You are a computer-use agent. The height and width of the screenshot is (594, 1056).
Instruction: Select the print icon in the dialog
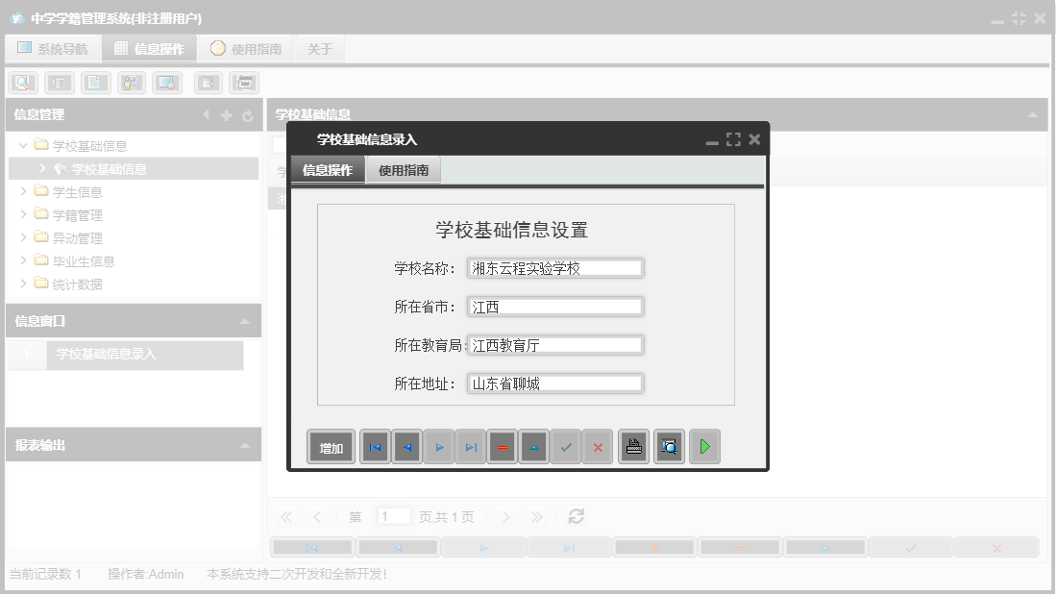(633, 446)
